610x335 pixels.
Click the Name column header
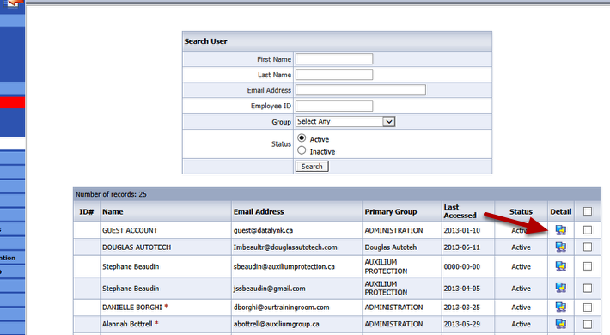coord(113,211)
